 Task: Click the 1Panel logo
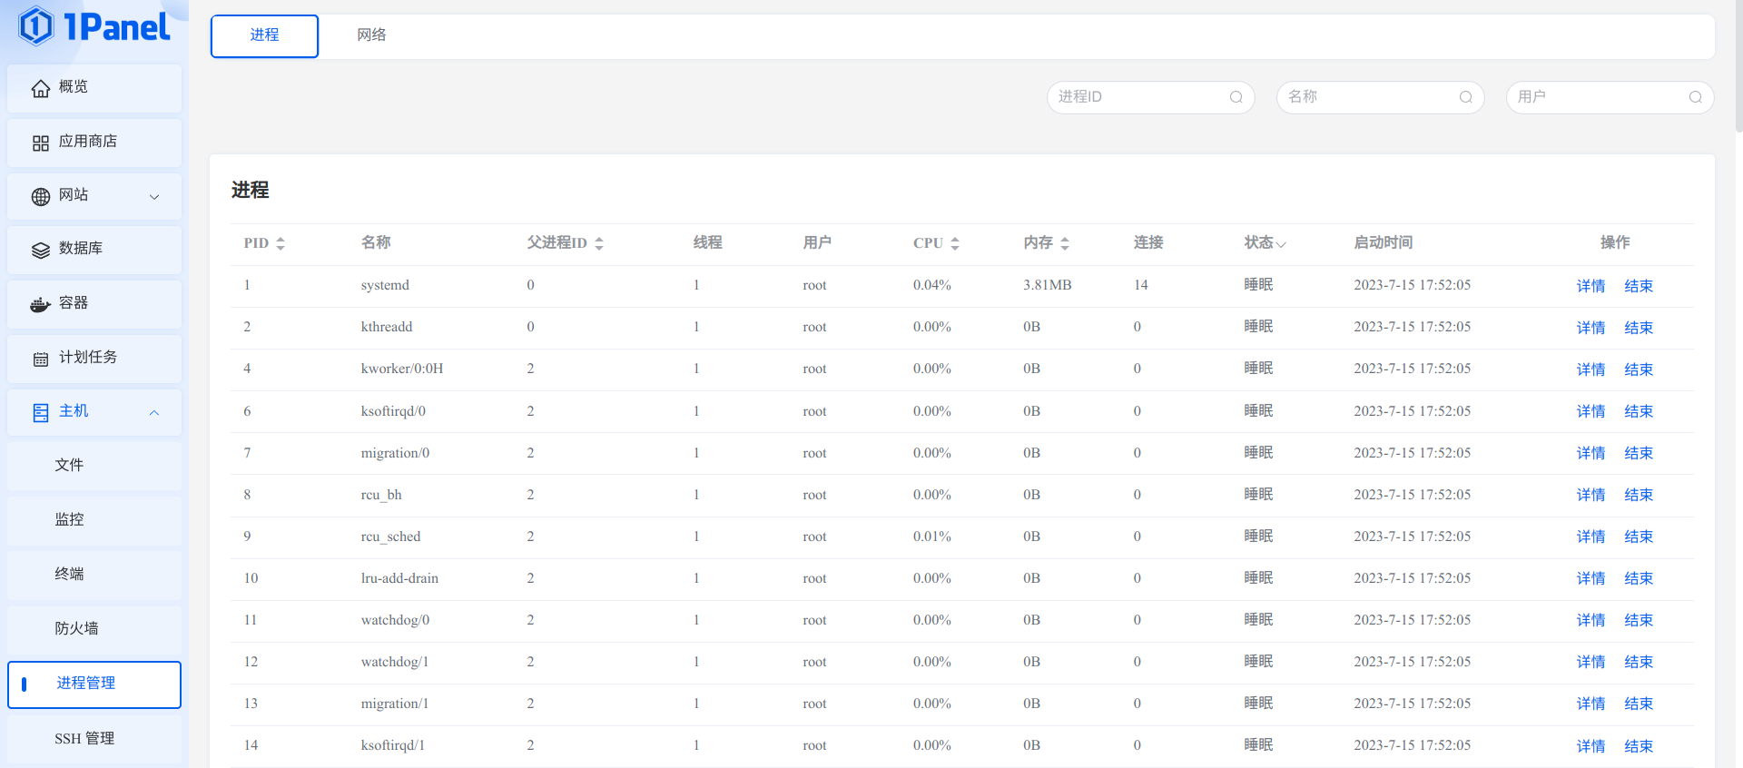(x=94, y=26)
